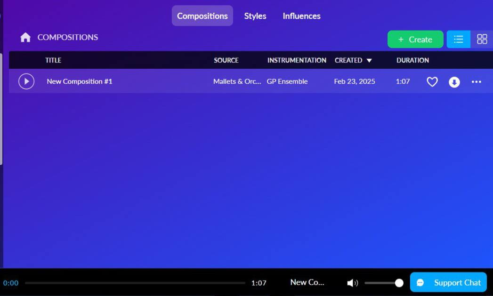Click the COMPOSITIONS breadcrumb label
493x296 pixels.
(x=68, y=37)
